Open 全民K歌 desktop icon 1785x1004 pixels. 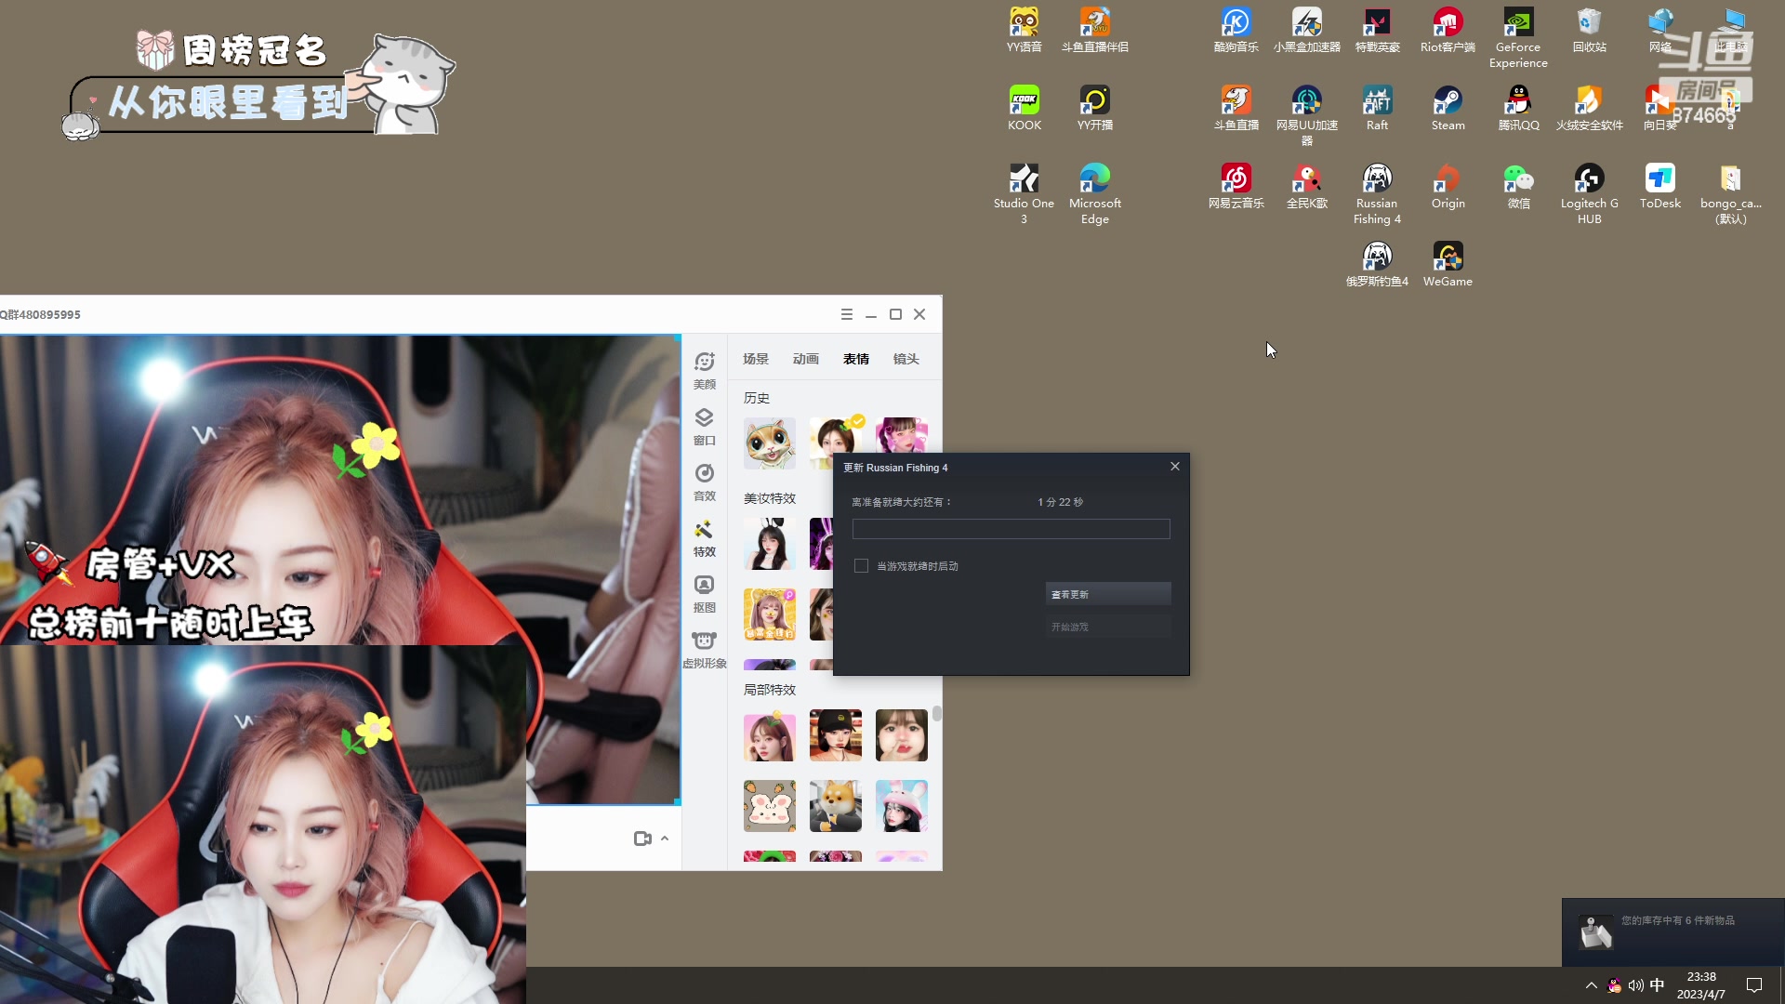click(1306, 186)
